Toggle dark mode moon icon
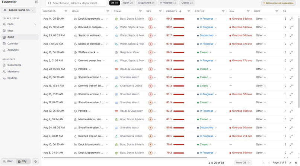 coord(35,162)
